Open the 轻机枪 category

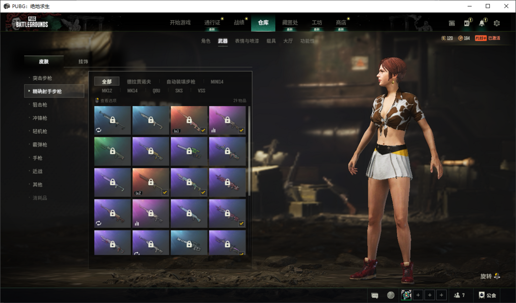tap(40, 131)
